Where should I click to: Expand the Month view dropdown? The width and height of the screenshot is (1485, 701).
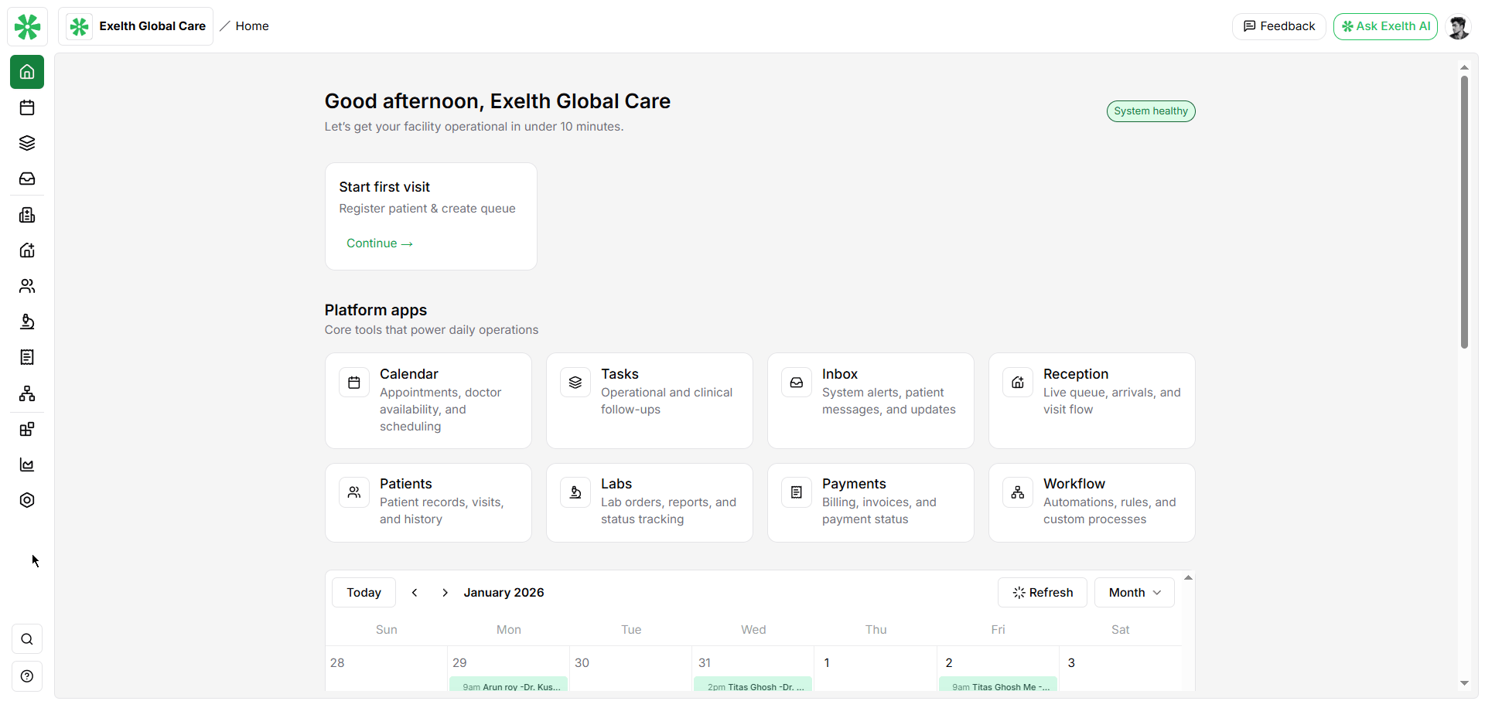[x=1134, y=593]
